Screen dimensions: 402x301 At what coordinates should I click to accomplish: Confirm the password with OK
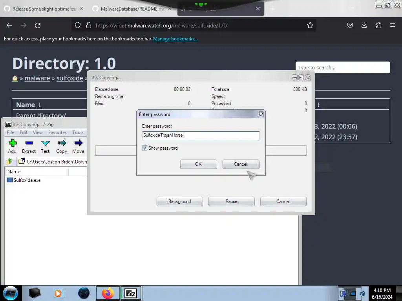198,164
